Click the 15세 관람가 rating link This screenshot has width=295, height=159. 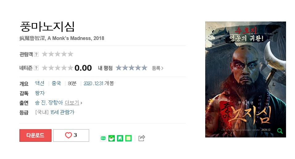(62, 112)
